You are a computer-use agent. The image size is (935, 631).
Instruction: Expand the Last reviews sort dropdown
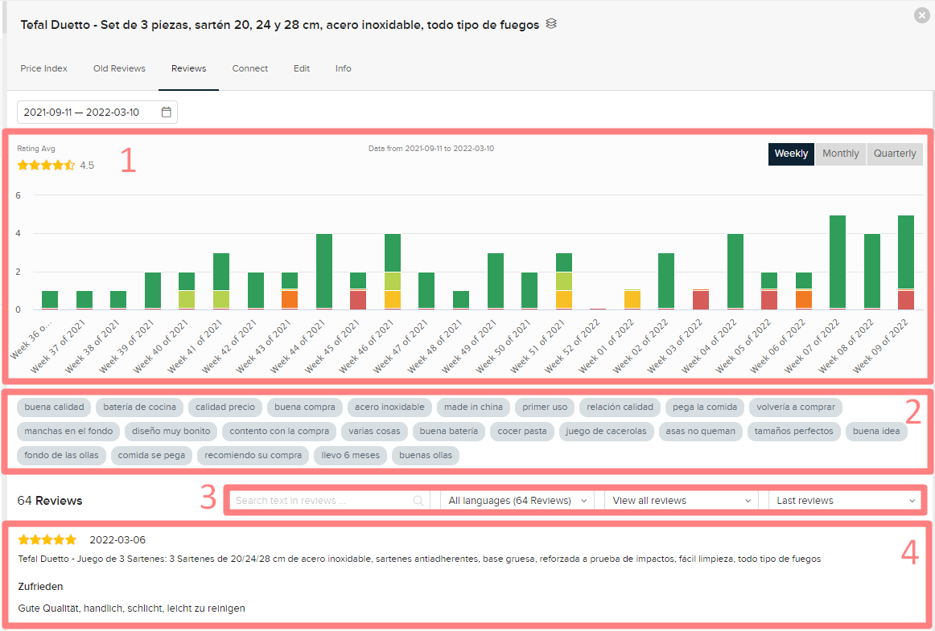point(845,501)
